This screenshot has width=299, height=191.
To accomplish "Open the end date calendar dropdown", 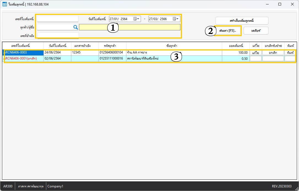I will coord(176,19).
